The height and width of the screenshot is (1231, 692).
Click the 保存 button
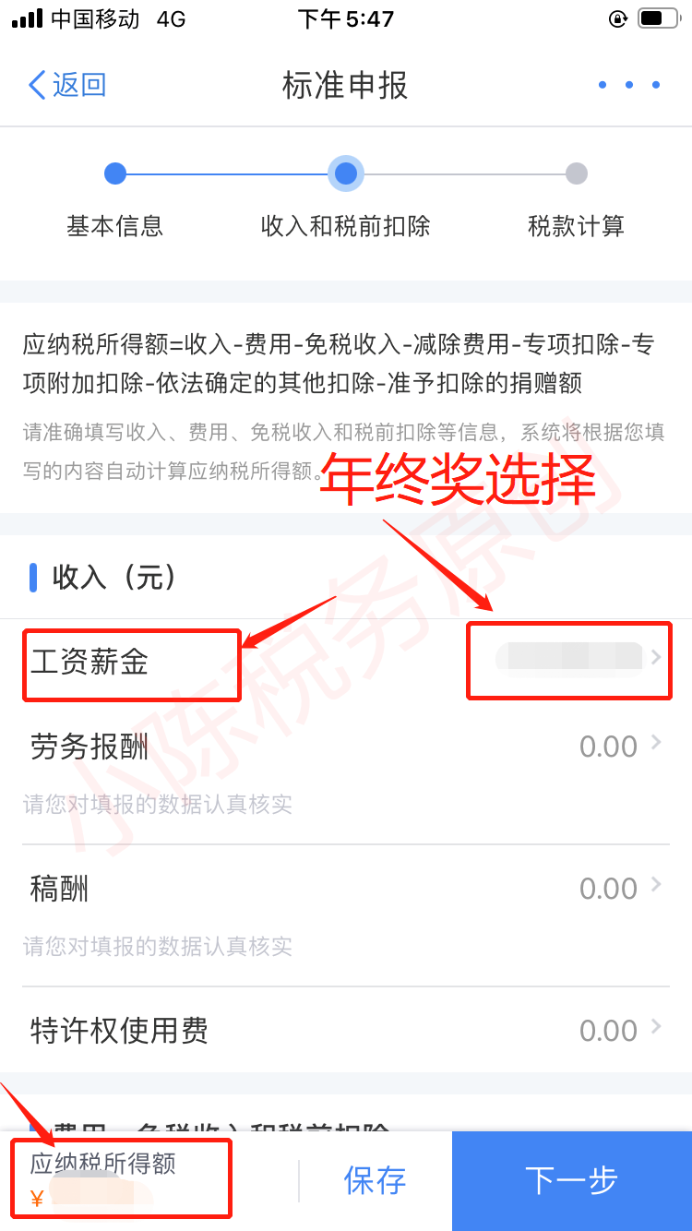coord(375,1180)
